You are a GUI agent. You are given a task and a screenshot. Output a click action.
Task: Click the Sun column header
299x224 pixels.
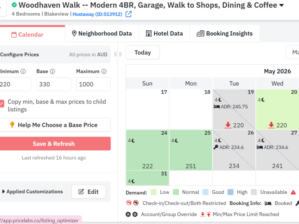point(147,83)
